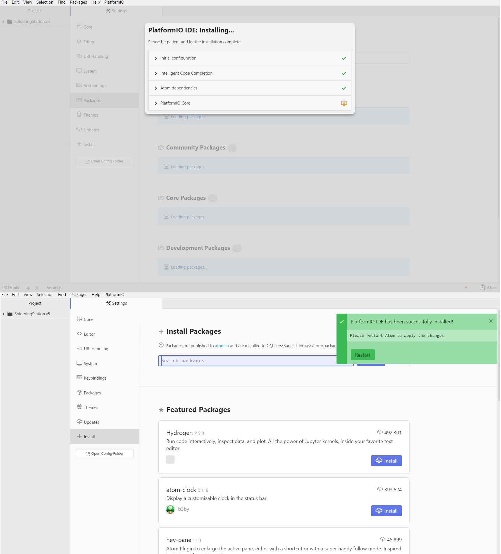Expand Initial configuration row in installing dialog
This screenshot has height=554, width=501.
pos(249,58)
